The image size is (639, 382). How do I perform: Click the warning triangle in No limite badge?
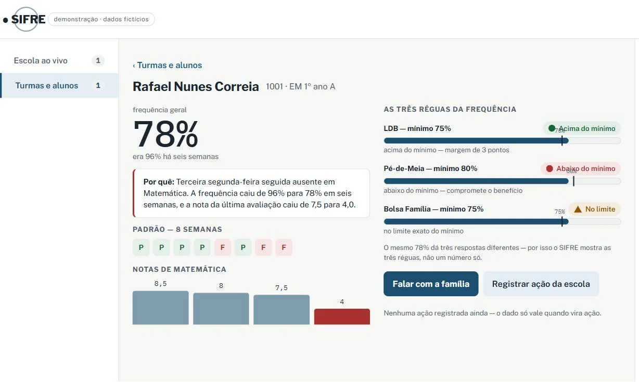[x=578, y=209]
